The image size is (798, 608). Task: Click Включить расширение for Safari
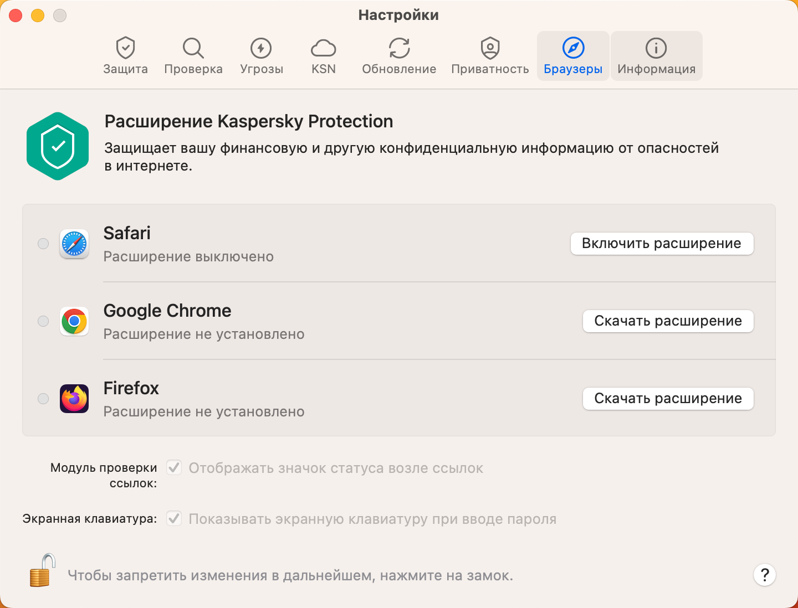pyautogui.click(x=662, y=244)
